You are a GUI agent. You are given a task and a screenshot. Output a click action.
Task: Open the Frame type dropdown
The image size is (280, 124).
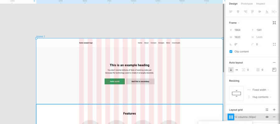pos(234,23)
